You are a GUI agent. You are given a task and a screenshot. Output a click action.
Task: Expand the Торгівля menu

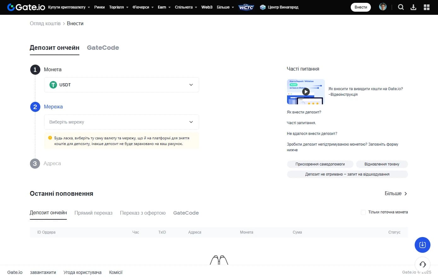[x=118, y=7]
